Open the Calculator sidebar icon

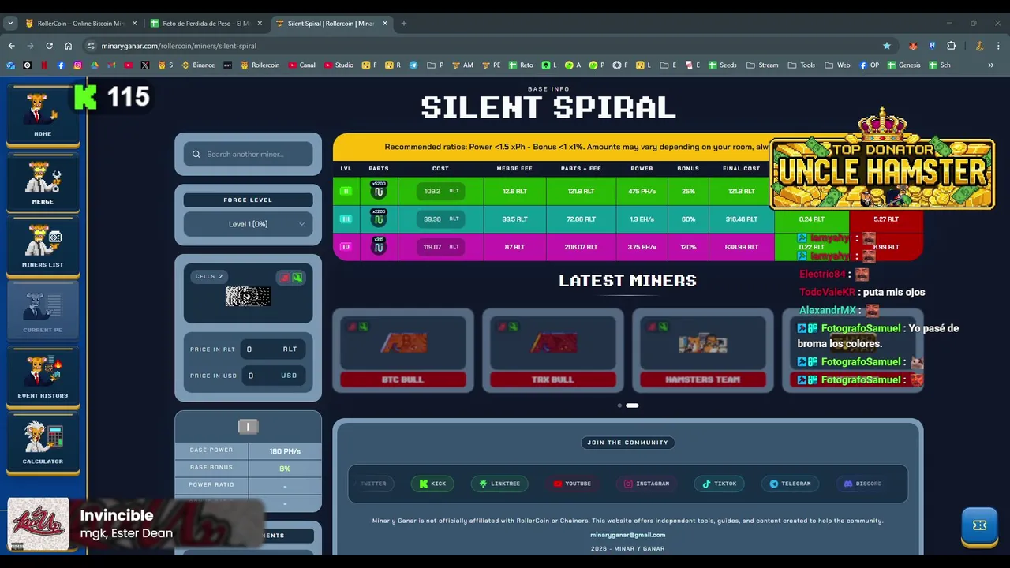coord(43,443)
